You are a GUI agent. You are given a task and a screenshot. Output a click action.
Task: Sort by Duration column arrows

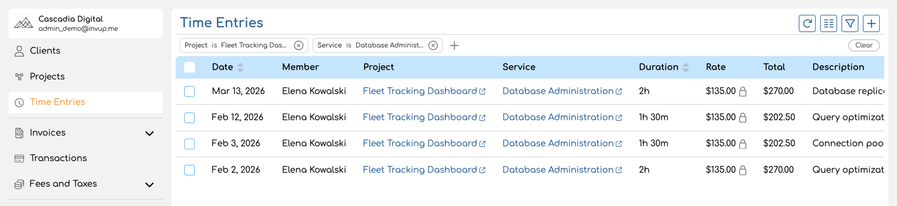click(x=686, y=67)
